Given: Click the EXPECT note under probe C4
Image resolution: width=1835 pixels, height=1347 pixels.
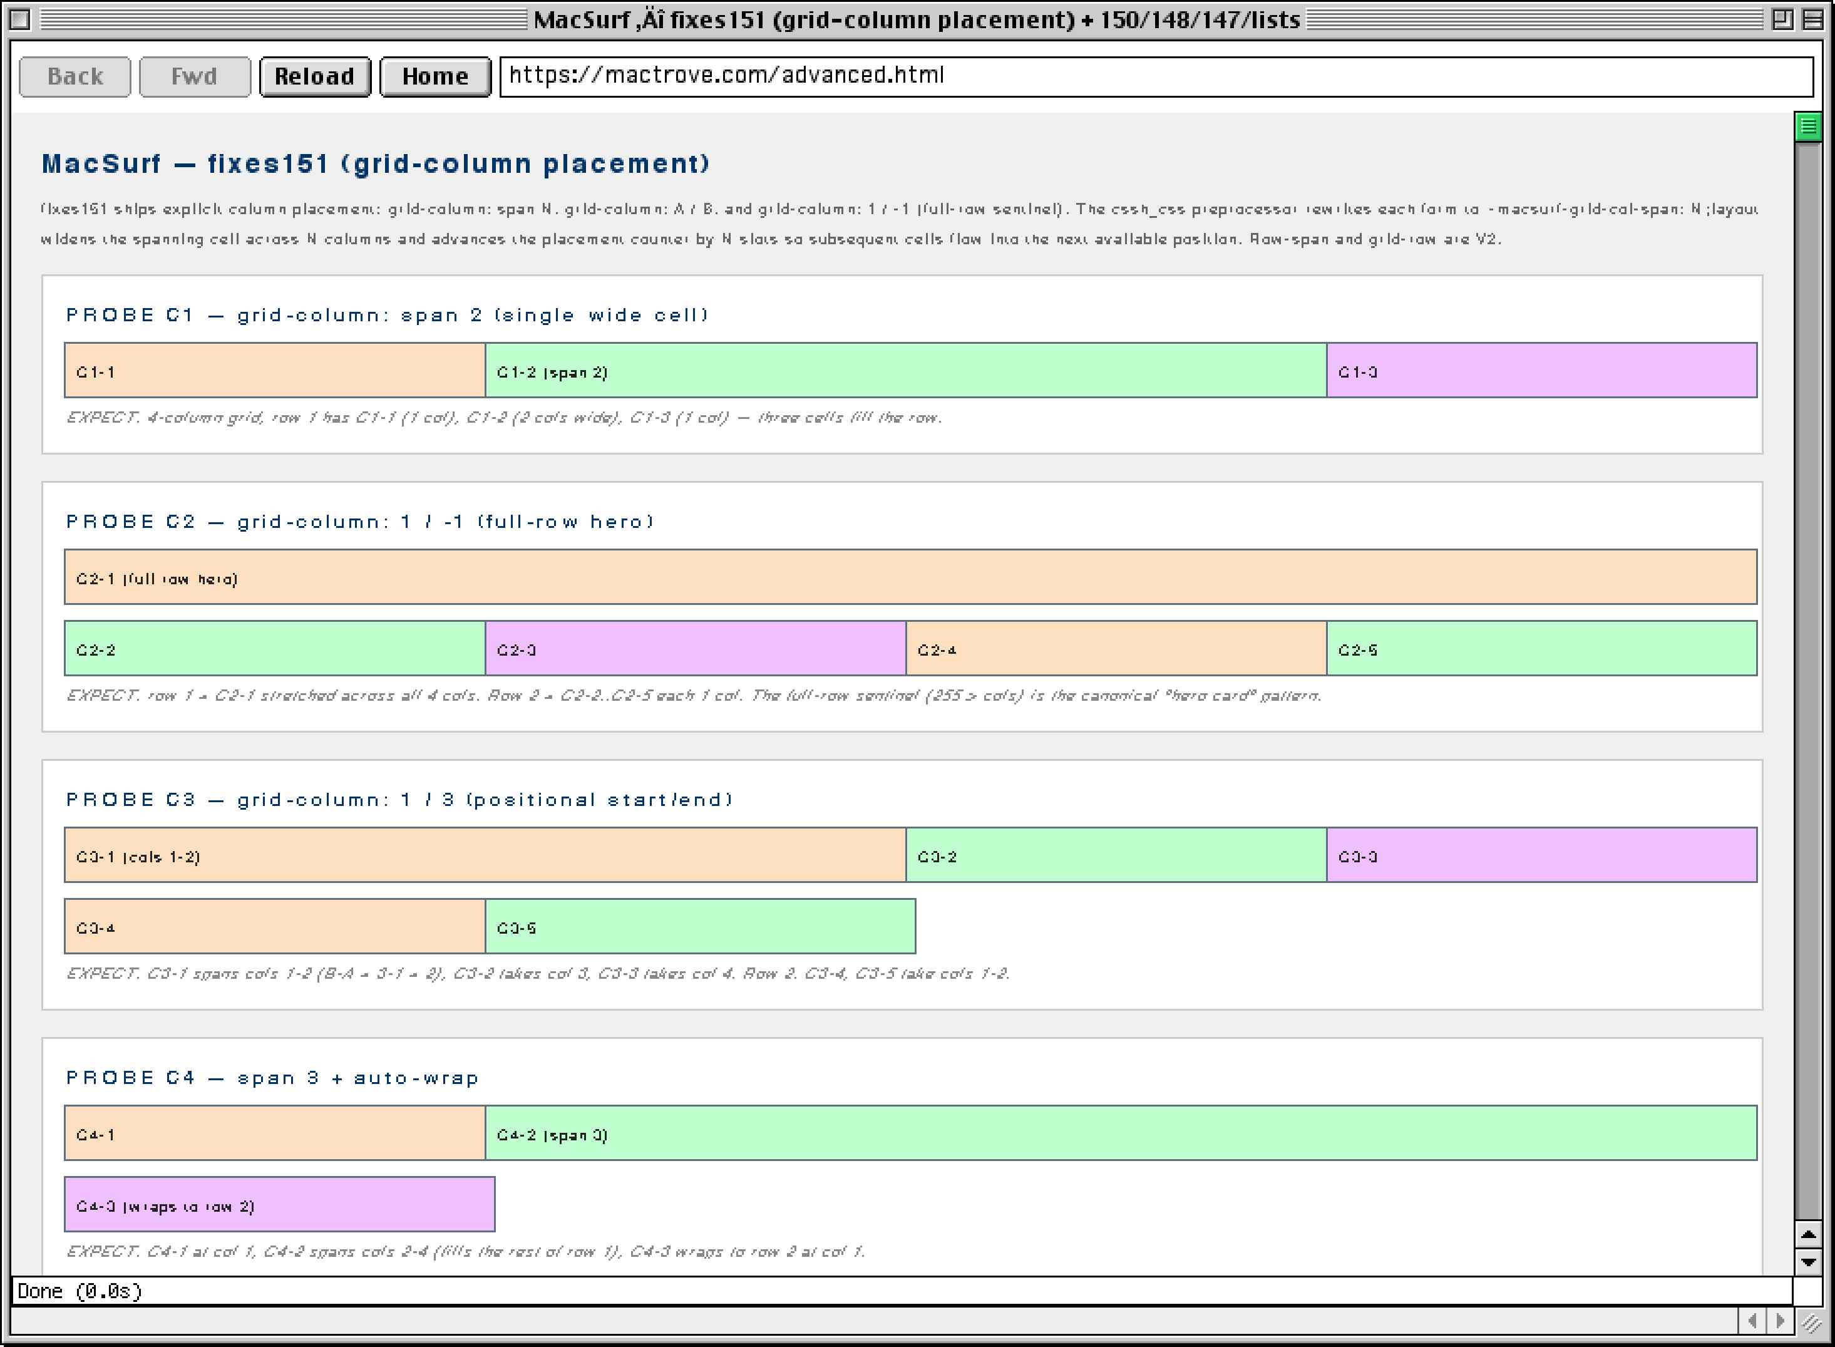Looking at the screenshot, I should (465, 1252).
